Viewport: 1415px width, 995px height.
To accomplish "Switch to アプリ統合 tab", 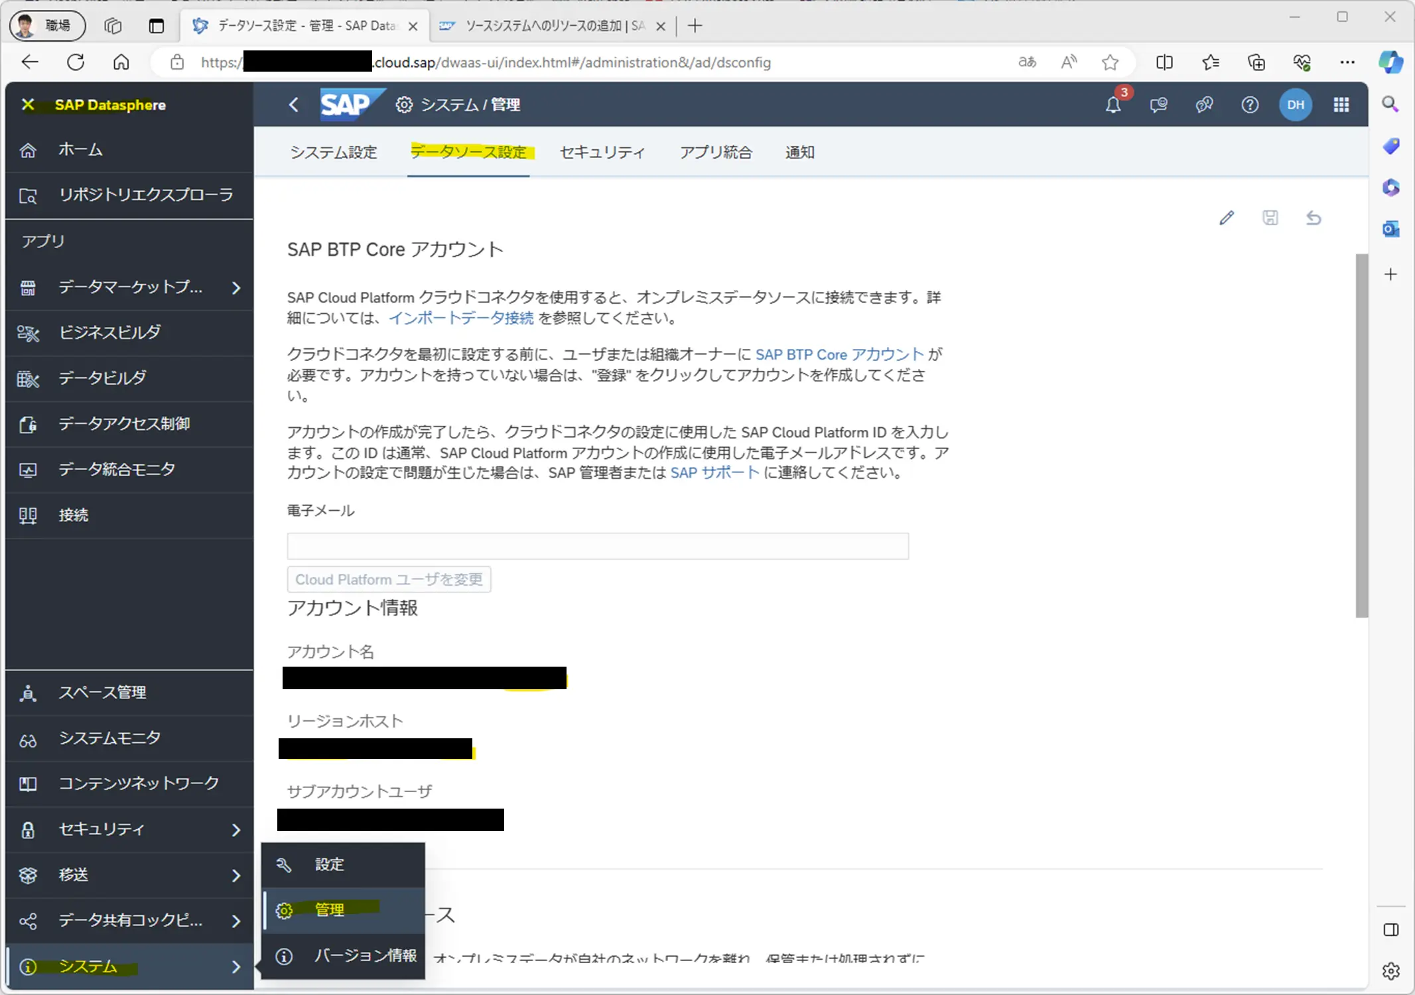I will pyautogui.click(x=716, y=153).
